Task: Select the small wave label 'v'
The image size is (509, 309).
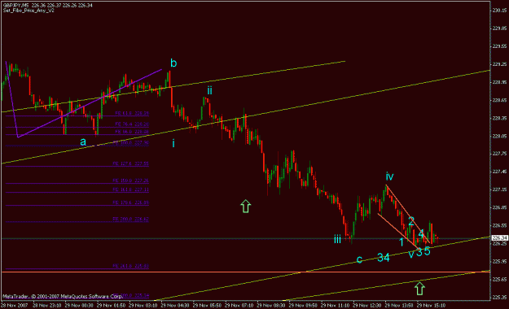Action: coord(411,255)
